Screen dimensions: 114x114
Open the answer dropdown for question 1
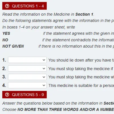(x=27, y=60)
